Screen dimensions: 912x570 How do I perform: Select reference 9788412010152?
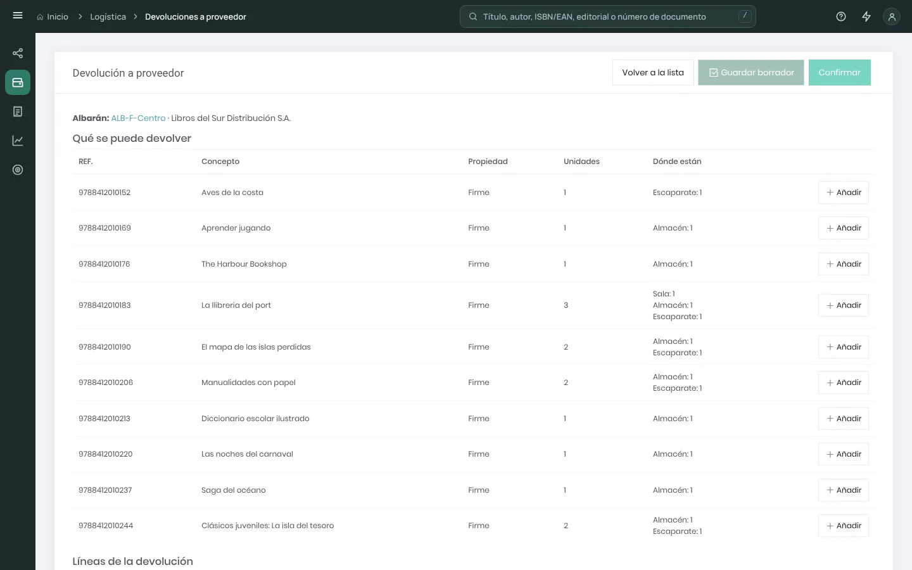(x=104, y=193)
